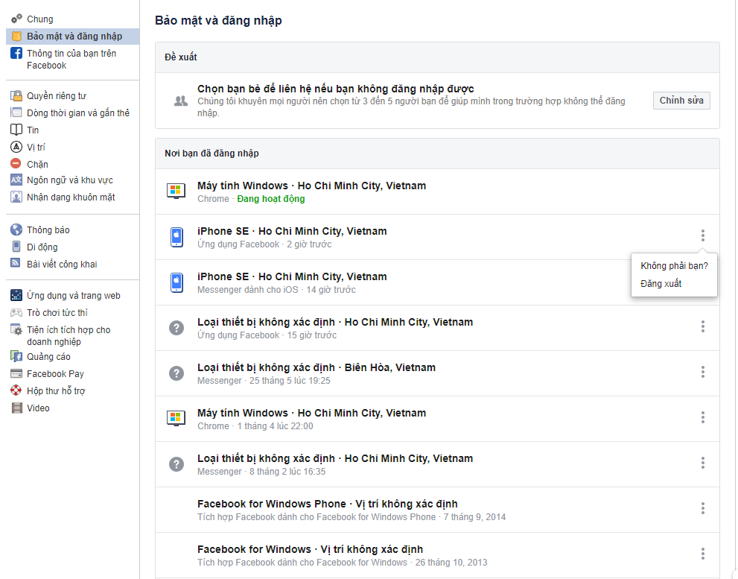The width and height of the screenshot is (738, 579).
Task: Click the film strip icon beside Video
Action: point(16,408)
